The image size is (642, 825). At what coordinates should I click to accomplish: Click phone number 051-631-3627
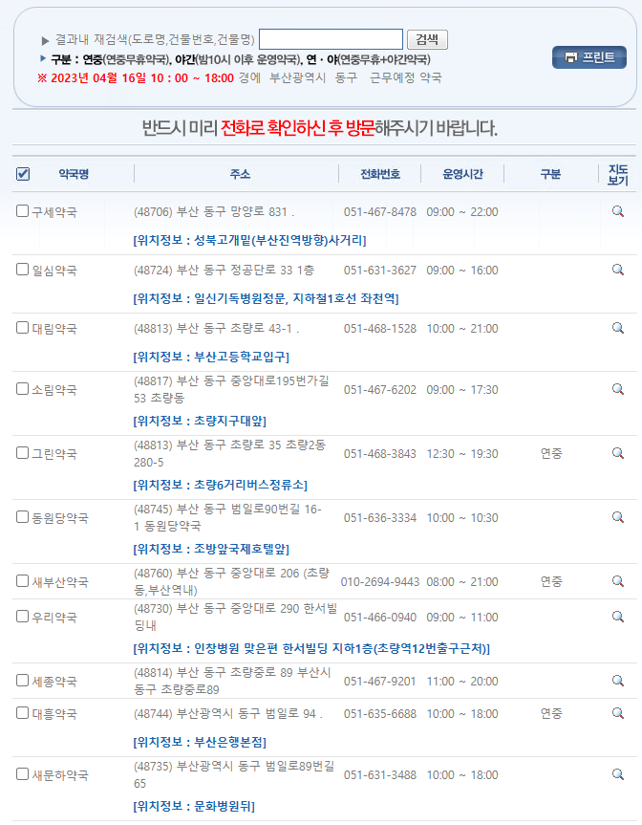(379, 271)
